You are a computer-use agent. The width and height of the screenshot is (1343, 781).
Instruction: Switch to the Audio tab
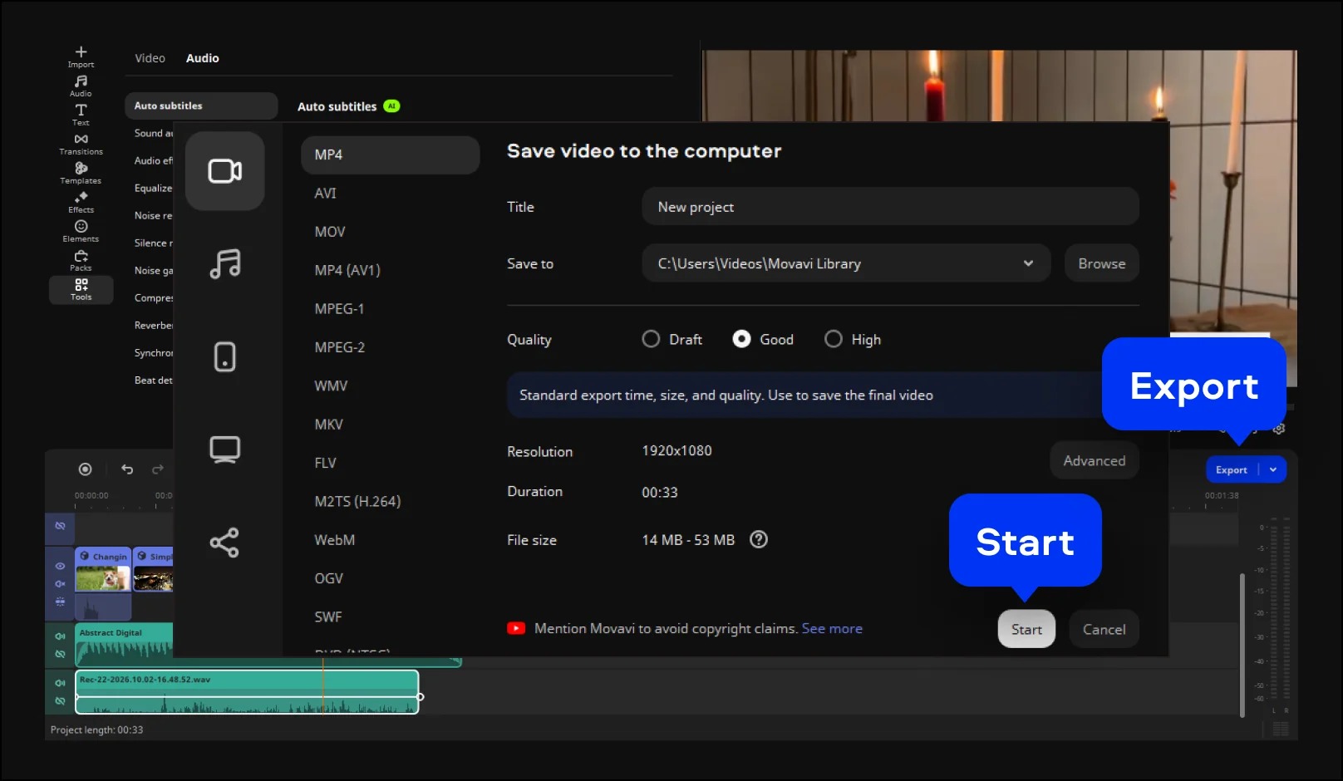pos(202,58)
